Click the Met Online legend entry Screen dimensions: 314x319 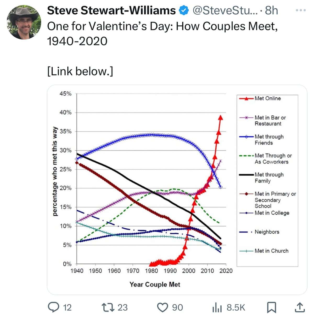pos(267,98)
